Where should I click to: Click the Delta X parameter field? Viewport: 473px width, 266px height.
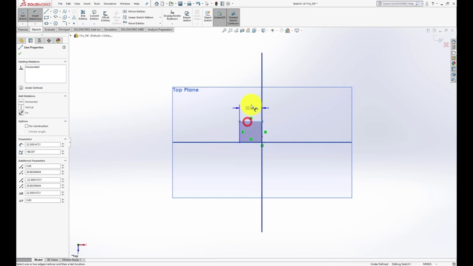pos(42,193)
